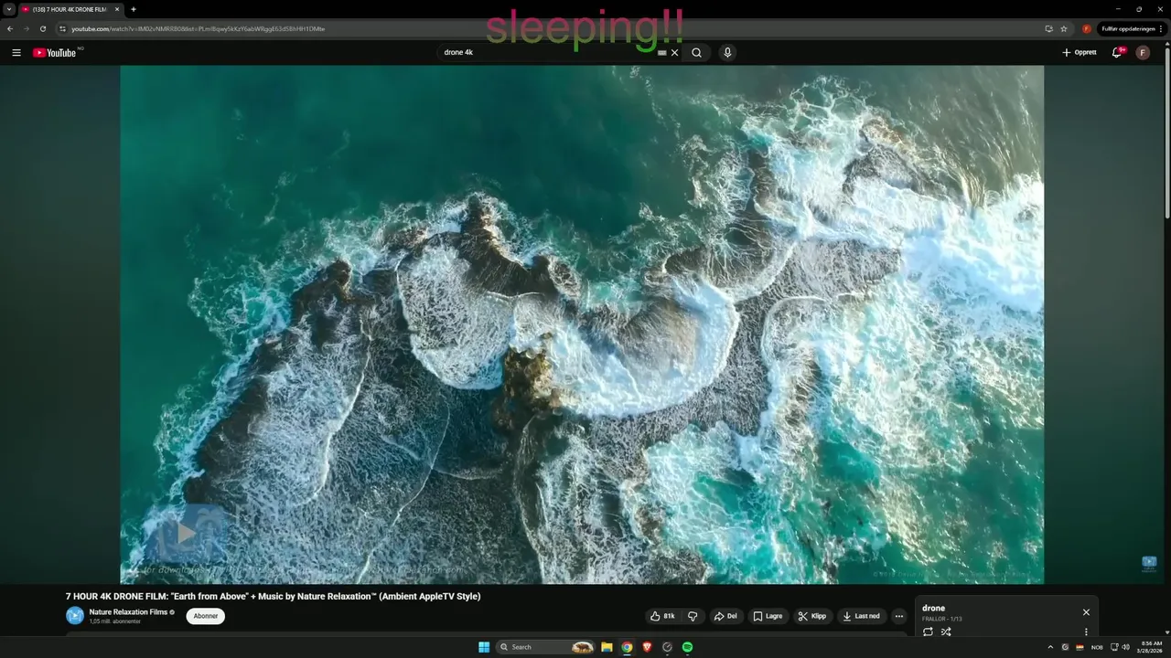This screenshot has width=1171, height=658.
Task: Open the install/cast icon in the address bar
Action: point(1048,28)
